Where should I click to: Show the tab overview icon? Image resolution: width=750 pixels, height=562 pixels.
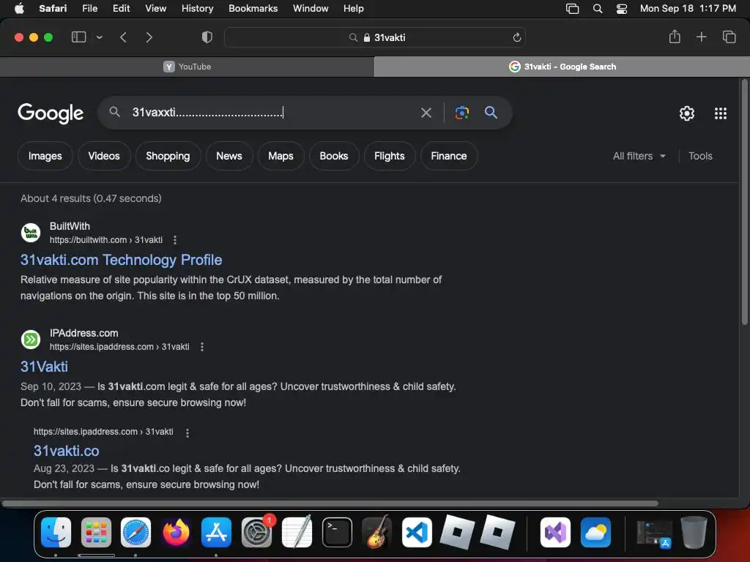(729, 37)
